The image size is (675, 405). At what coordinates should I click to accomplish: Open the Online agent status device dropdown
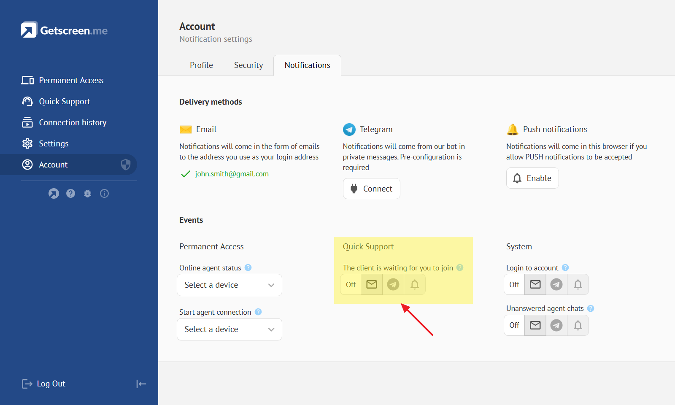(x=229, y=285)
